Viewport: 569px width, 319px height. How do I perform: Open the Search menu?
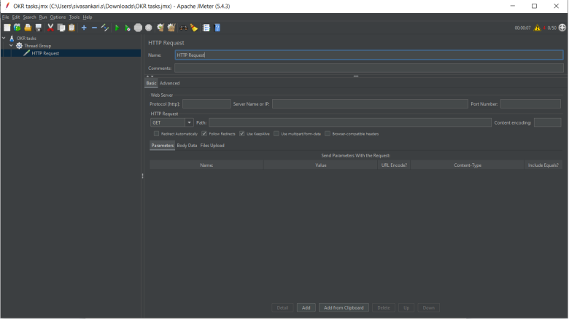point(29,17)
